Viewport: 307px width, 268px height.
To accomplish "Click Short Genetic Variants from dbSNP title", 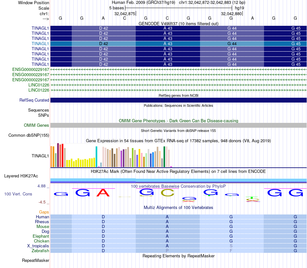I will point(178,131).
